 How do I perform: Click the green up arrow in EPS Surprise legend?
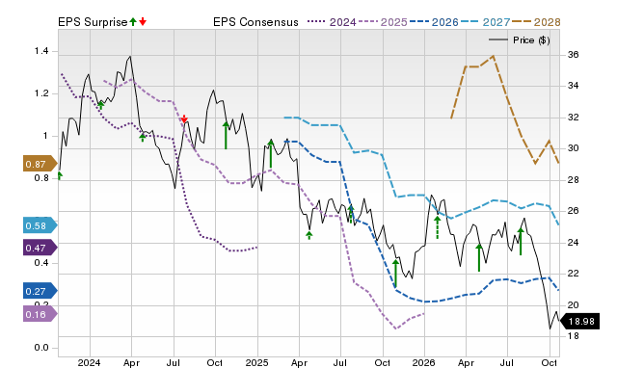click(133, 22)
